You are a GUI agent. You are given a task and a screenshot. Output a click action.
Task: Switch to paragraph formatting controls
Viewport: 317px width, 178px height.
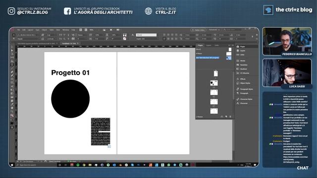click(x=14, y=39)
